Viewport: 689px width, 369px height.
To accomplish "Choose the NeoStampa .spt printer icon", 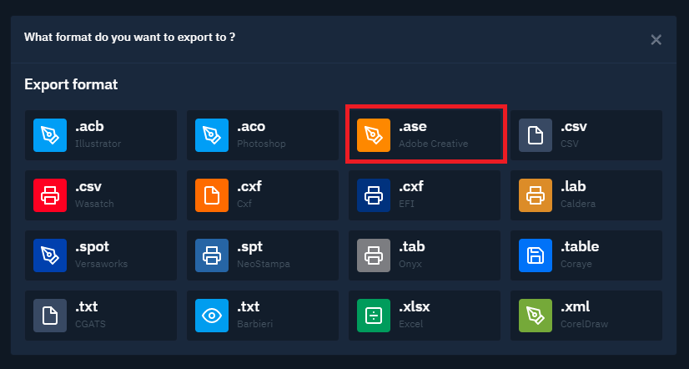I will tap(212, 255).
